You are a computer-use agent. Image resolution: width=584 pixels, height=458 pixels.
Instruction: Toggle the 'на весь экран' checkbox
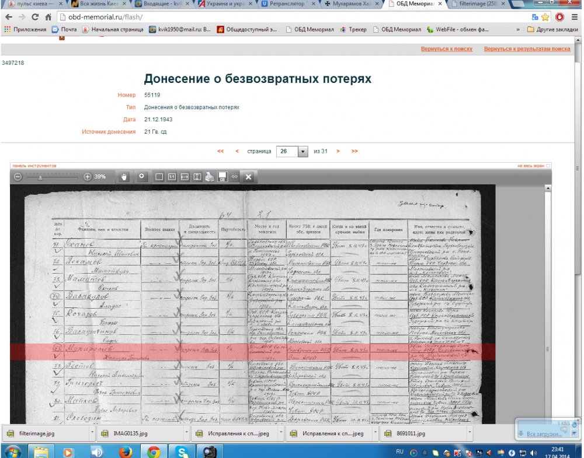point(547,166)
